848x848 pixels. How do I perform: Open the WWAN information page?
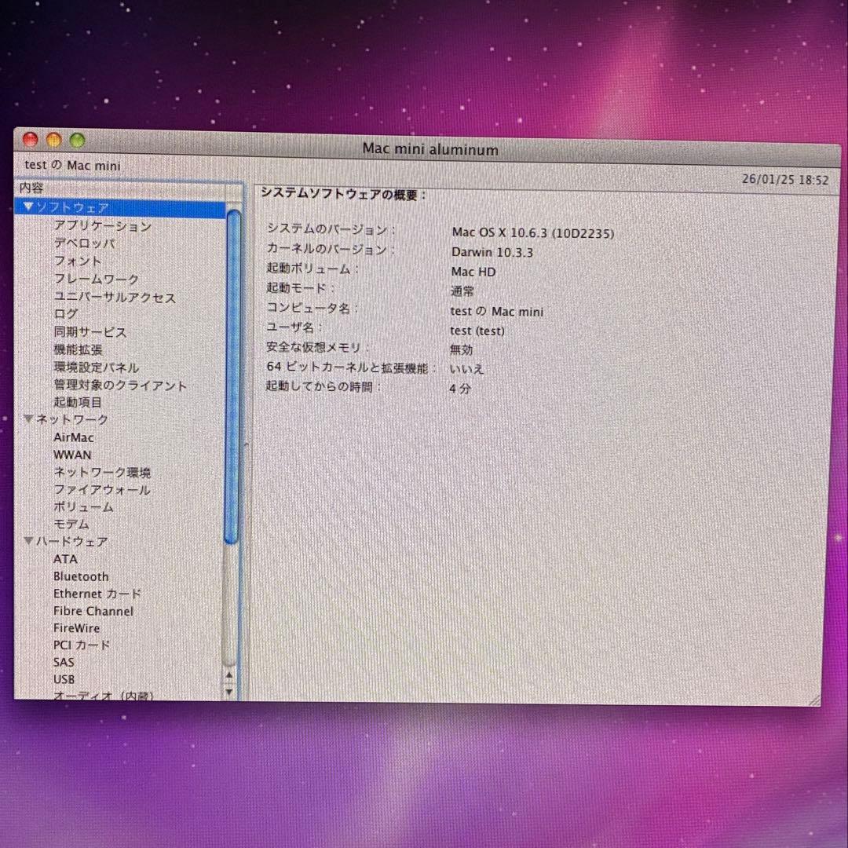pyautogui.click(x=72, y=454)
